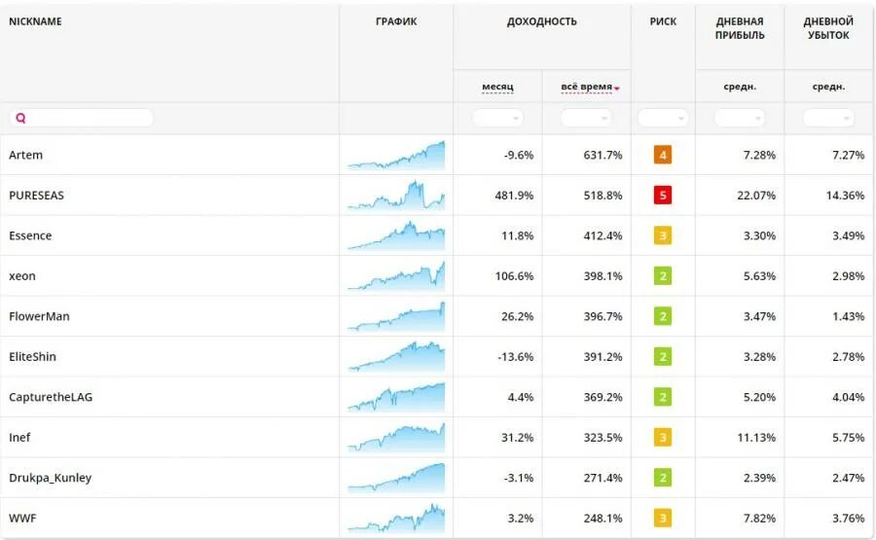The height and width of the screenshot is (540, 876).
Task: Click the red sort arrow beside всё время
Action: coord(617,89)
